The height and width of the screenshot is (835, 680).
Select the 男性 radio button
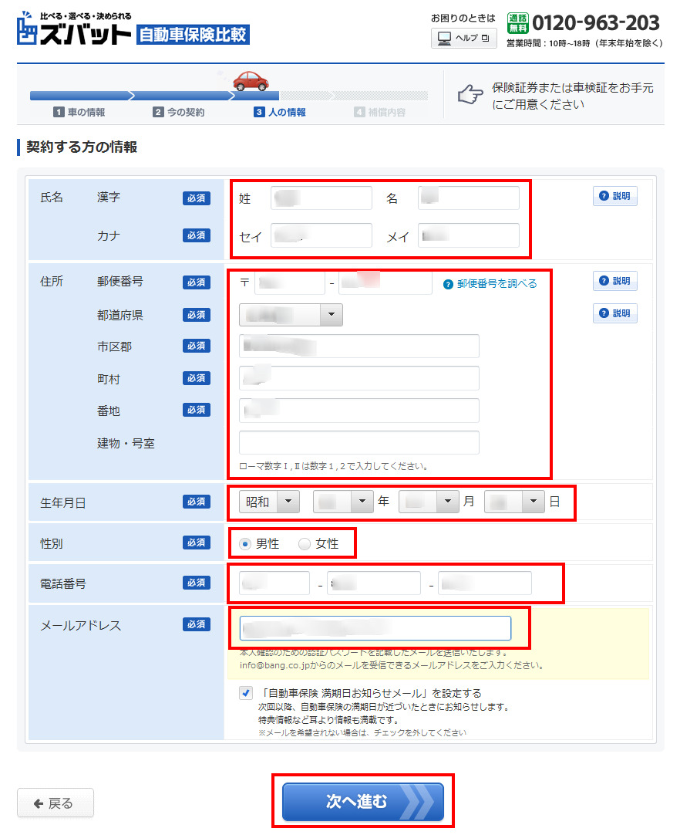[245, 544]
